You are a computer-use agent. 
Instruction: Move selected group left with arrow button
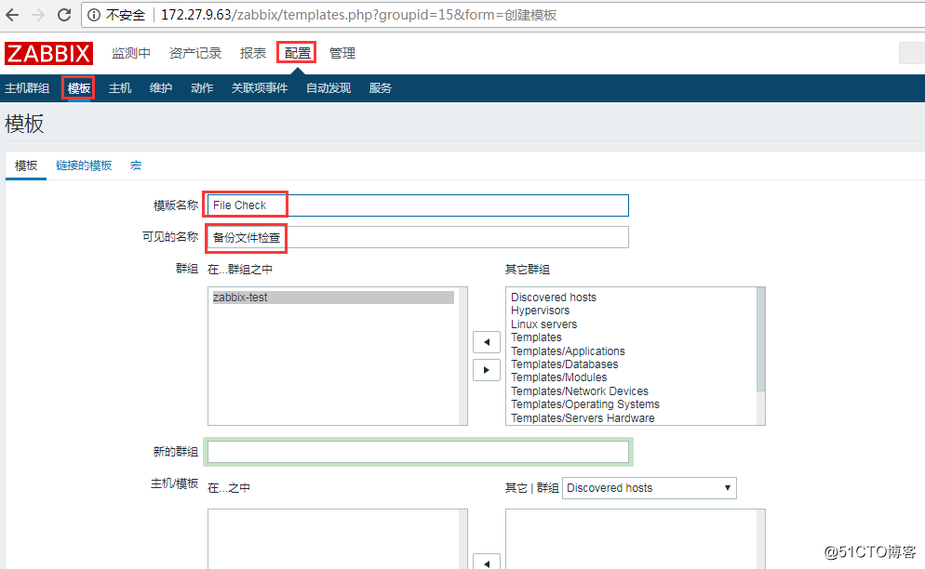(487, 342)
